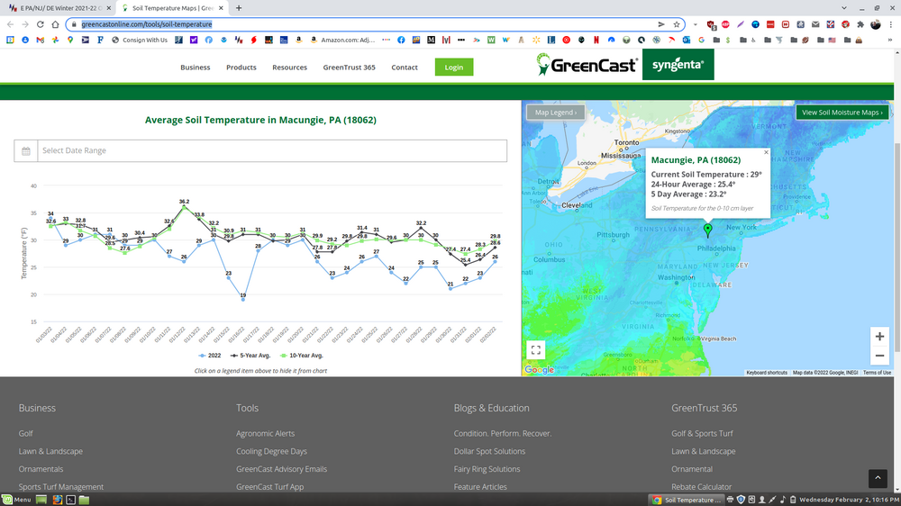Click the calendar icon beside date range
Screen dimensions: 901x506
pyautogui.click(x=26, y=150)
